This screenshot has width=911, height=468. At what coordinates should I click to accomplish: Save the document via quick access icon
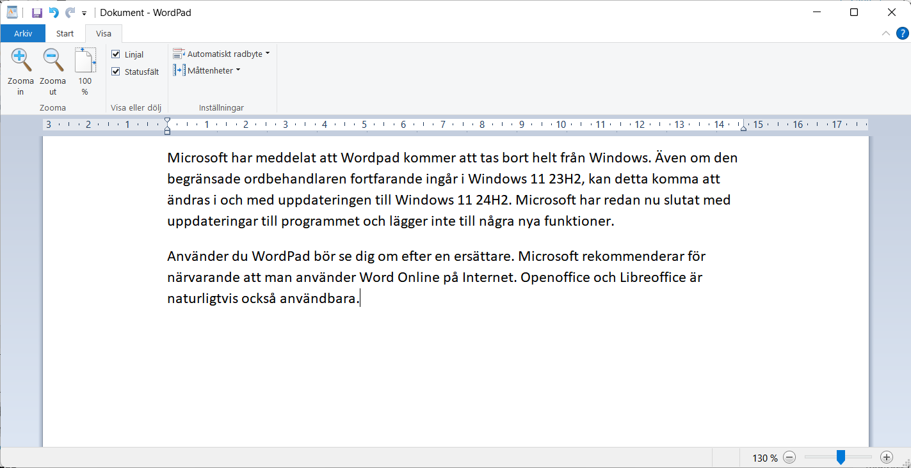point(36,12)
